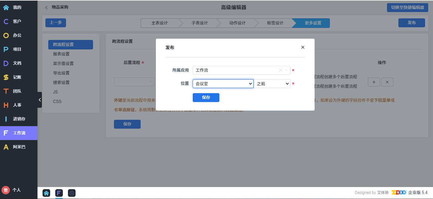This screenshot has height=199, width=433.
Task: Click 切换至快捷编辑器 button
Action: [407, 8]
